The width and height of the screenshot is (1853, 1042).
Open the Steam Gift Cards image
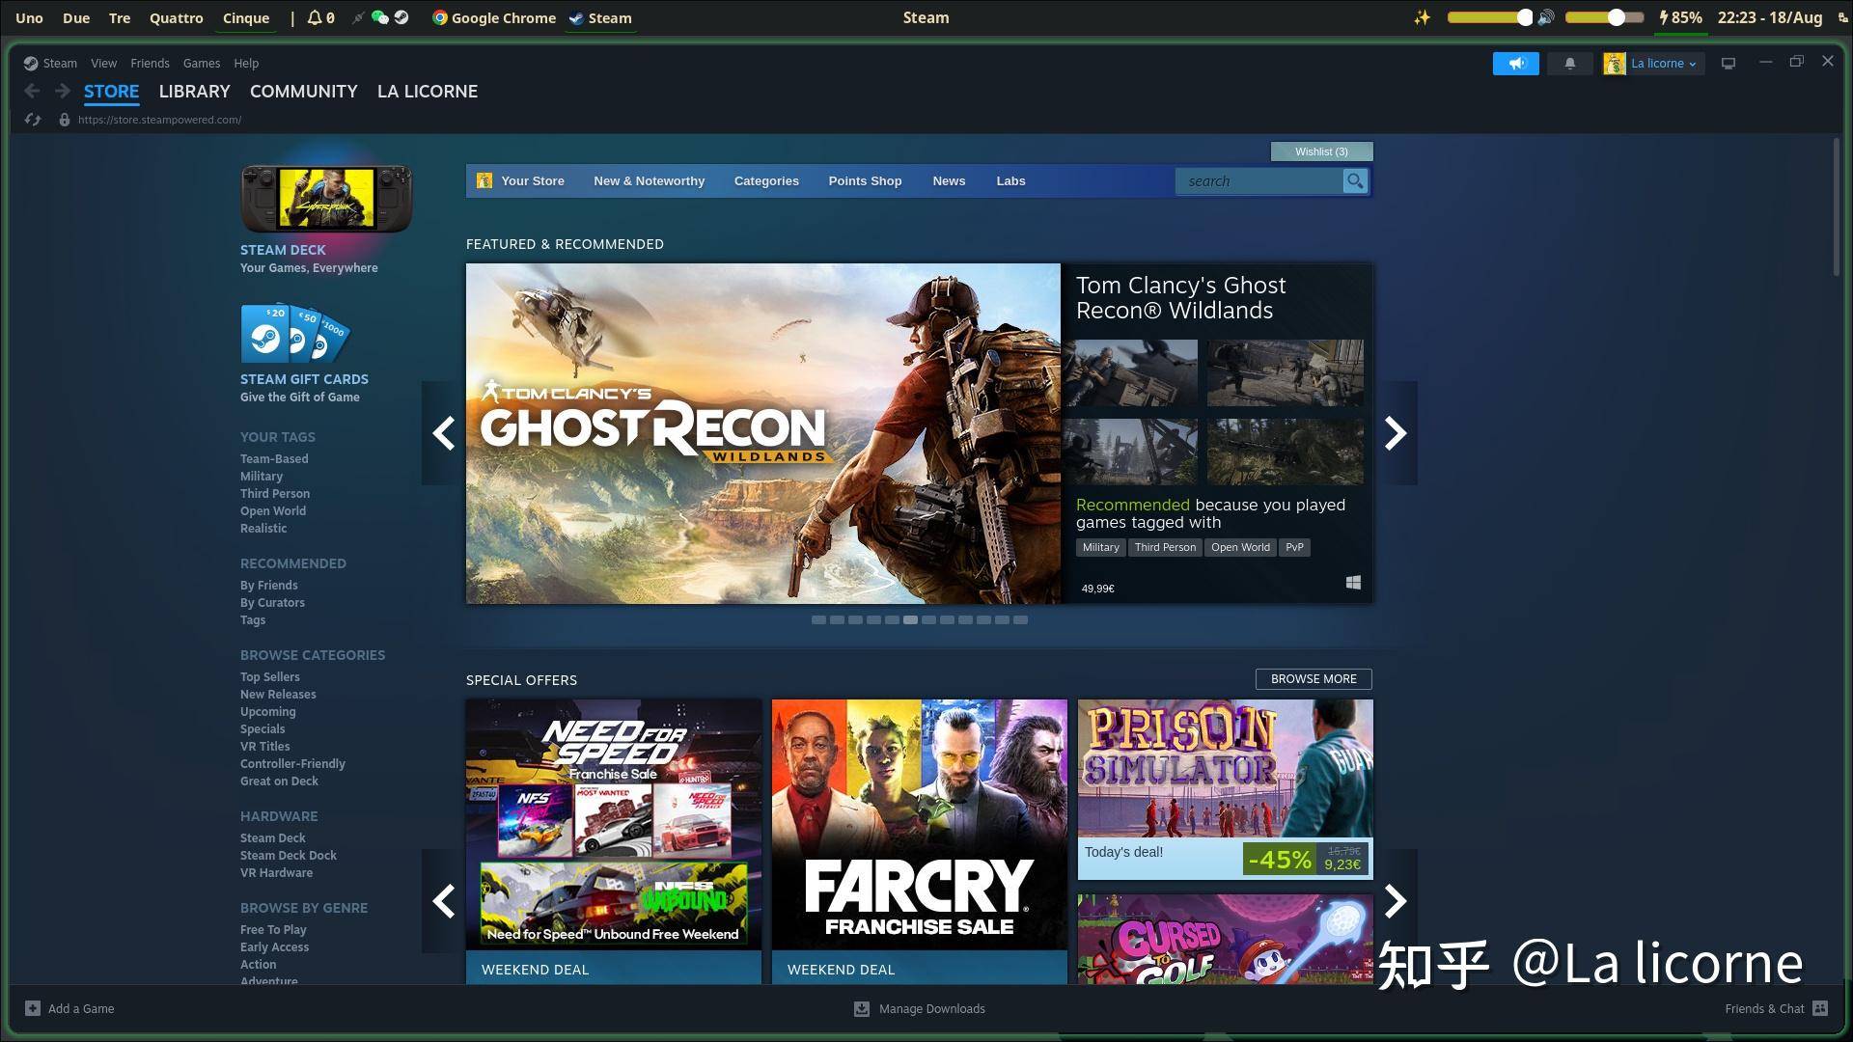(x=294, y=334)
